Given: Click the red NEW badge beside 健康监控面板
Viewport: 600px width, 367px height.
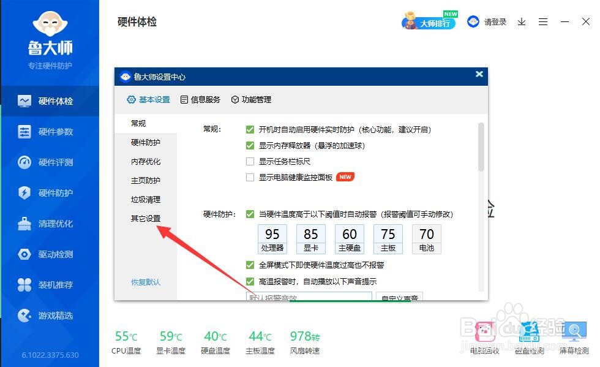Looking at the screenshot, I should 345,177.
